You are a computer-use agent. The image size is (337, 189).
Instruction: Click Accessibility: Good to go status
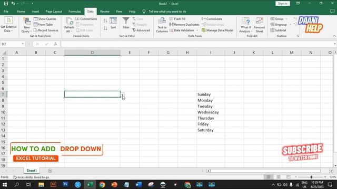coord(31,177)
